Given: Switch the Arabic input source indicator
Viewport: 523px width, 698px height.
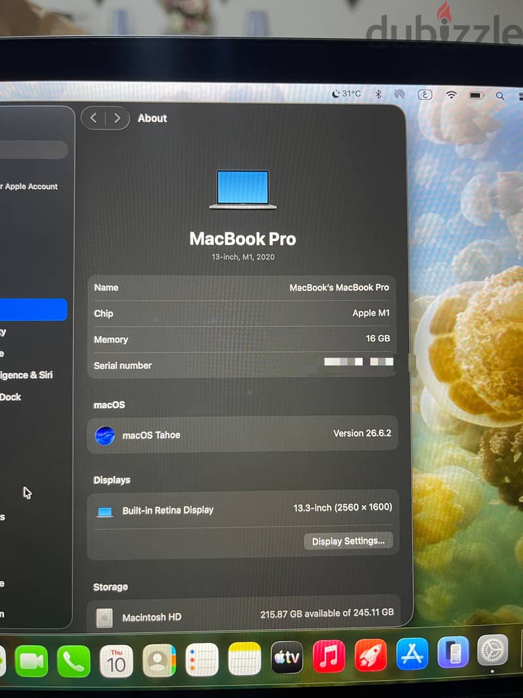Looking at the screenshot, I should tap(425, 95).
